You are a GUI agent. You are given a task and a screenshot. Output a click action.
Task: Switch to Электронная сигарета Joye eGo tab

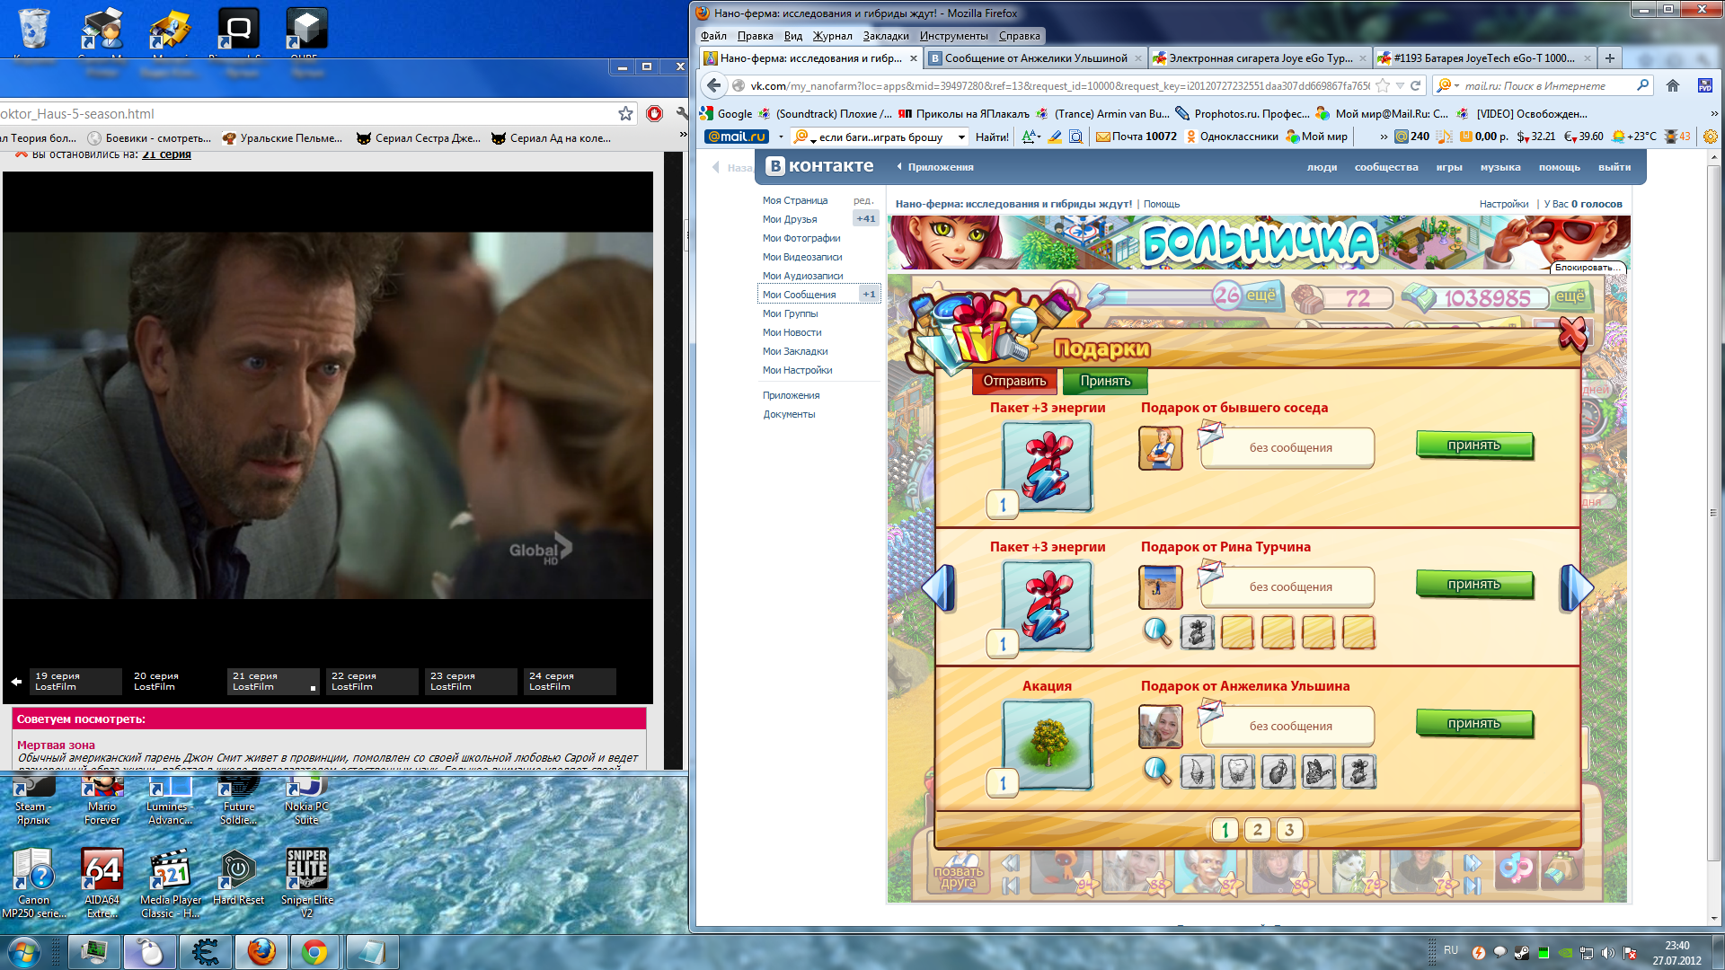[x=1261, y=58]
